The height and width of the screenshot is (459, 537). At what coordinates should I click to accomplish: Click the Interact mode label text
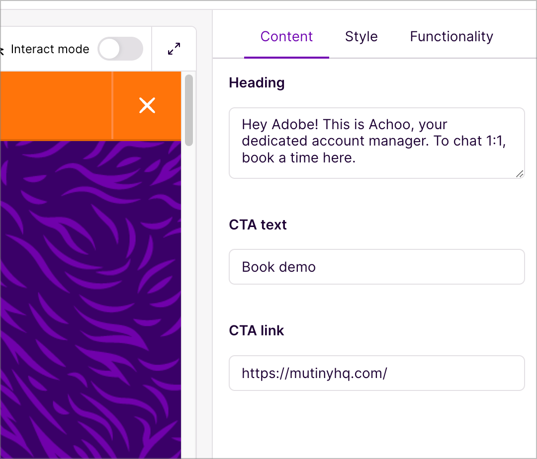point(50,49)
